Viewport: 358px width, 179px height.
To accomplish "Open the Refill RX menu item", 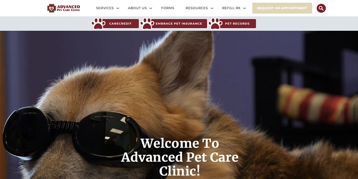I will (x=231, y=8).
